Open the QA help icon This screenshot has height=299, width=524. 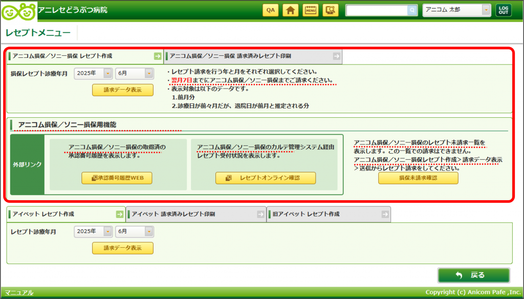[x=270, y=10]
